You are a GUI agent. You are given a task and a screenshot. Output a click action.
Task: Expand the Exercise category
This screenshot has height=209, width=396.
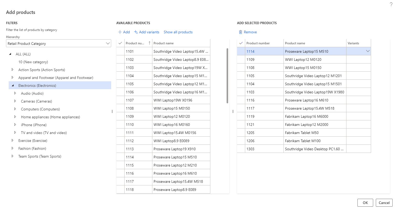pos(12,141)
